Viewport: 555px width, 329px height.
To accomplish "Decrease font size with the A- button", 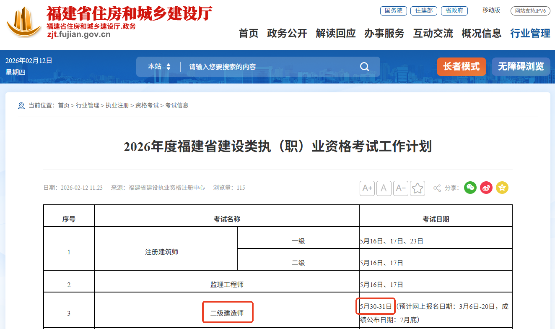I will (x=400, y=188).
